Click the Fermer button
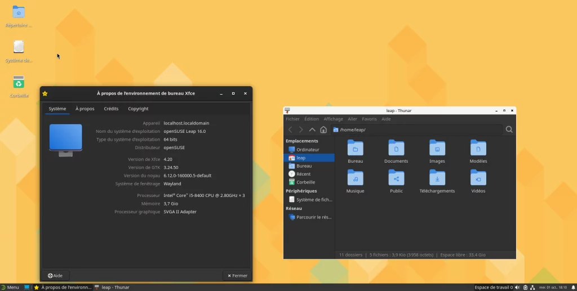The height and width of the screenshot is (291, 577). tap(236, 275)
